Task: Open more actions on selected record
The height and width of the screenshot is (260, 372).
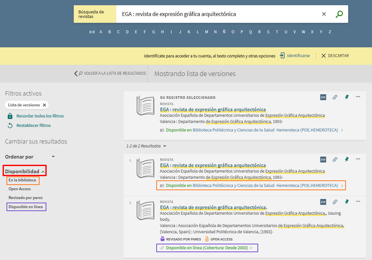Action: pos(358,97)
